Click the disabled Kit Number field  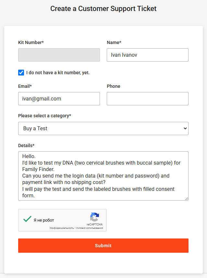click(x=59, y=55)
